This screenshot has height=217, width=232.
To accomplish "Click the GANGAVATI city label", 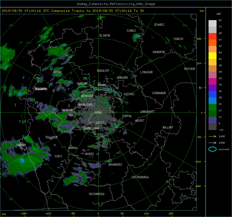I will pyautogui.click(x=147, y=112).
